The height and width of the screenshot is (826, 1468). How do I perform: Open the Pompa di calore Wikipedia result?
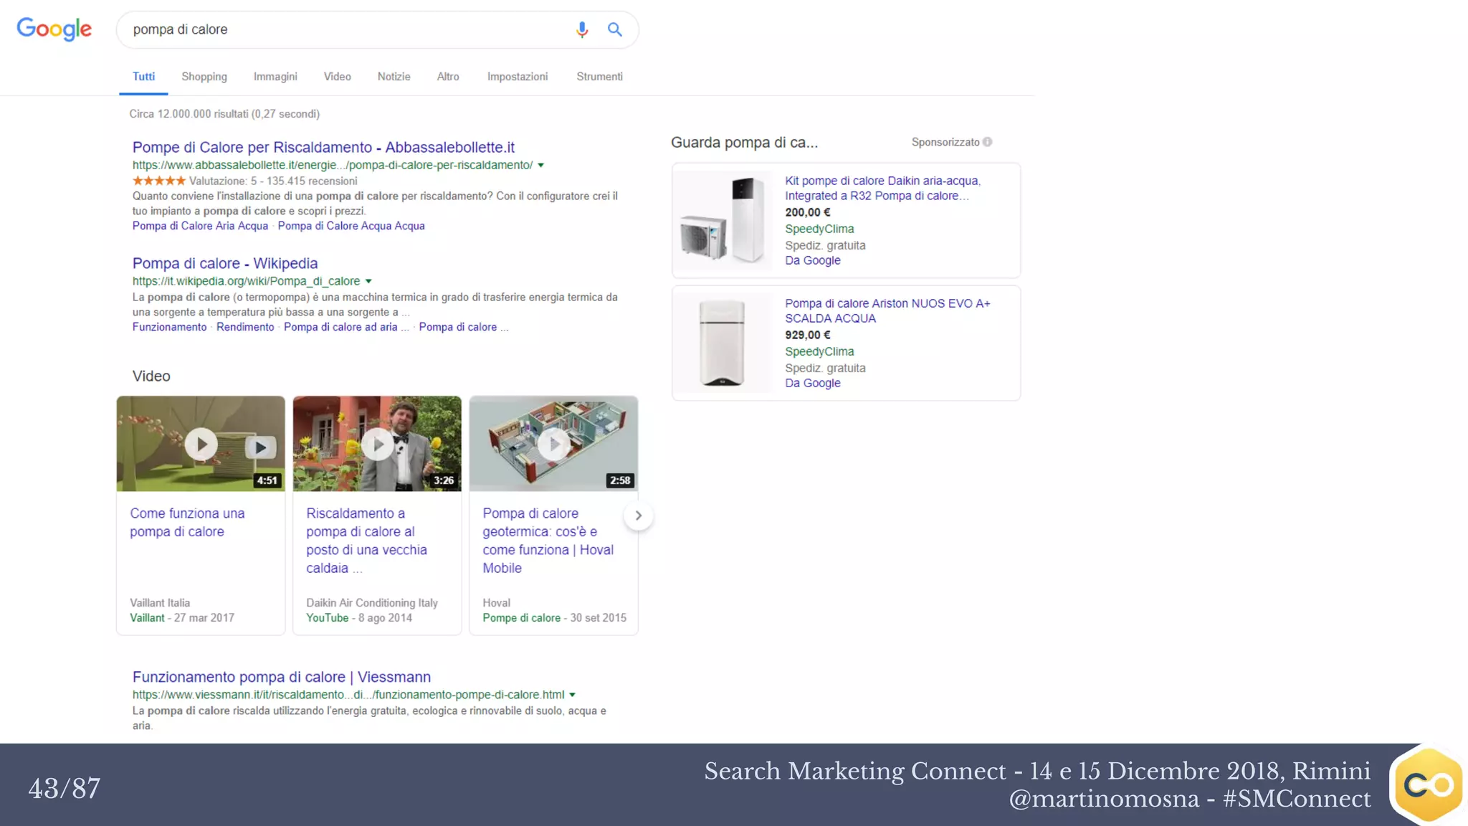pos(225,263)
